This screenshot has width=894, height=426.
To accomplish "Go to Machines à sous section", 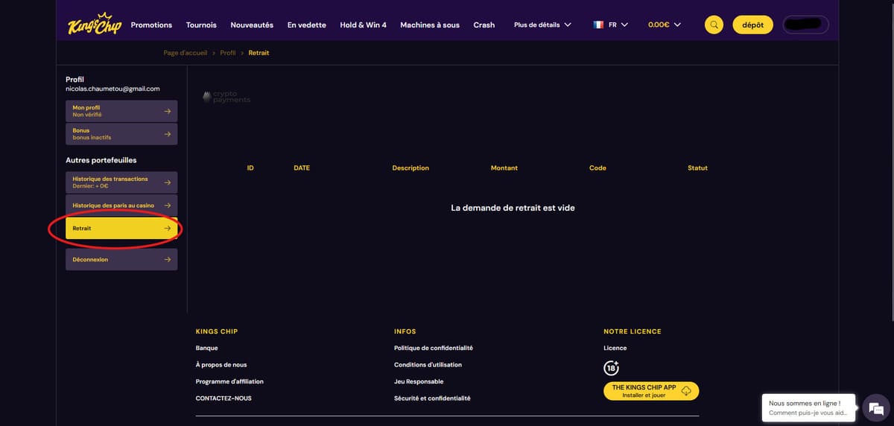I will 430,25.
